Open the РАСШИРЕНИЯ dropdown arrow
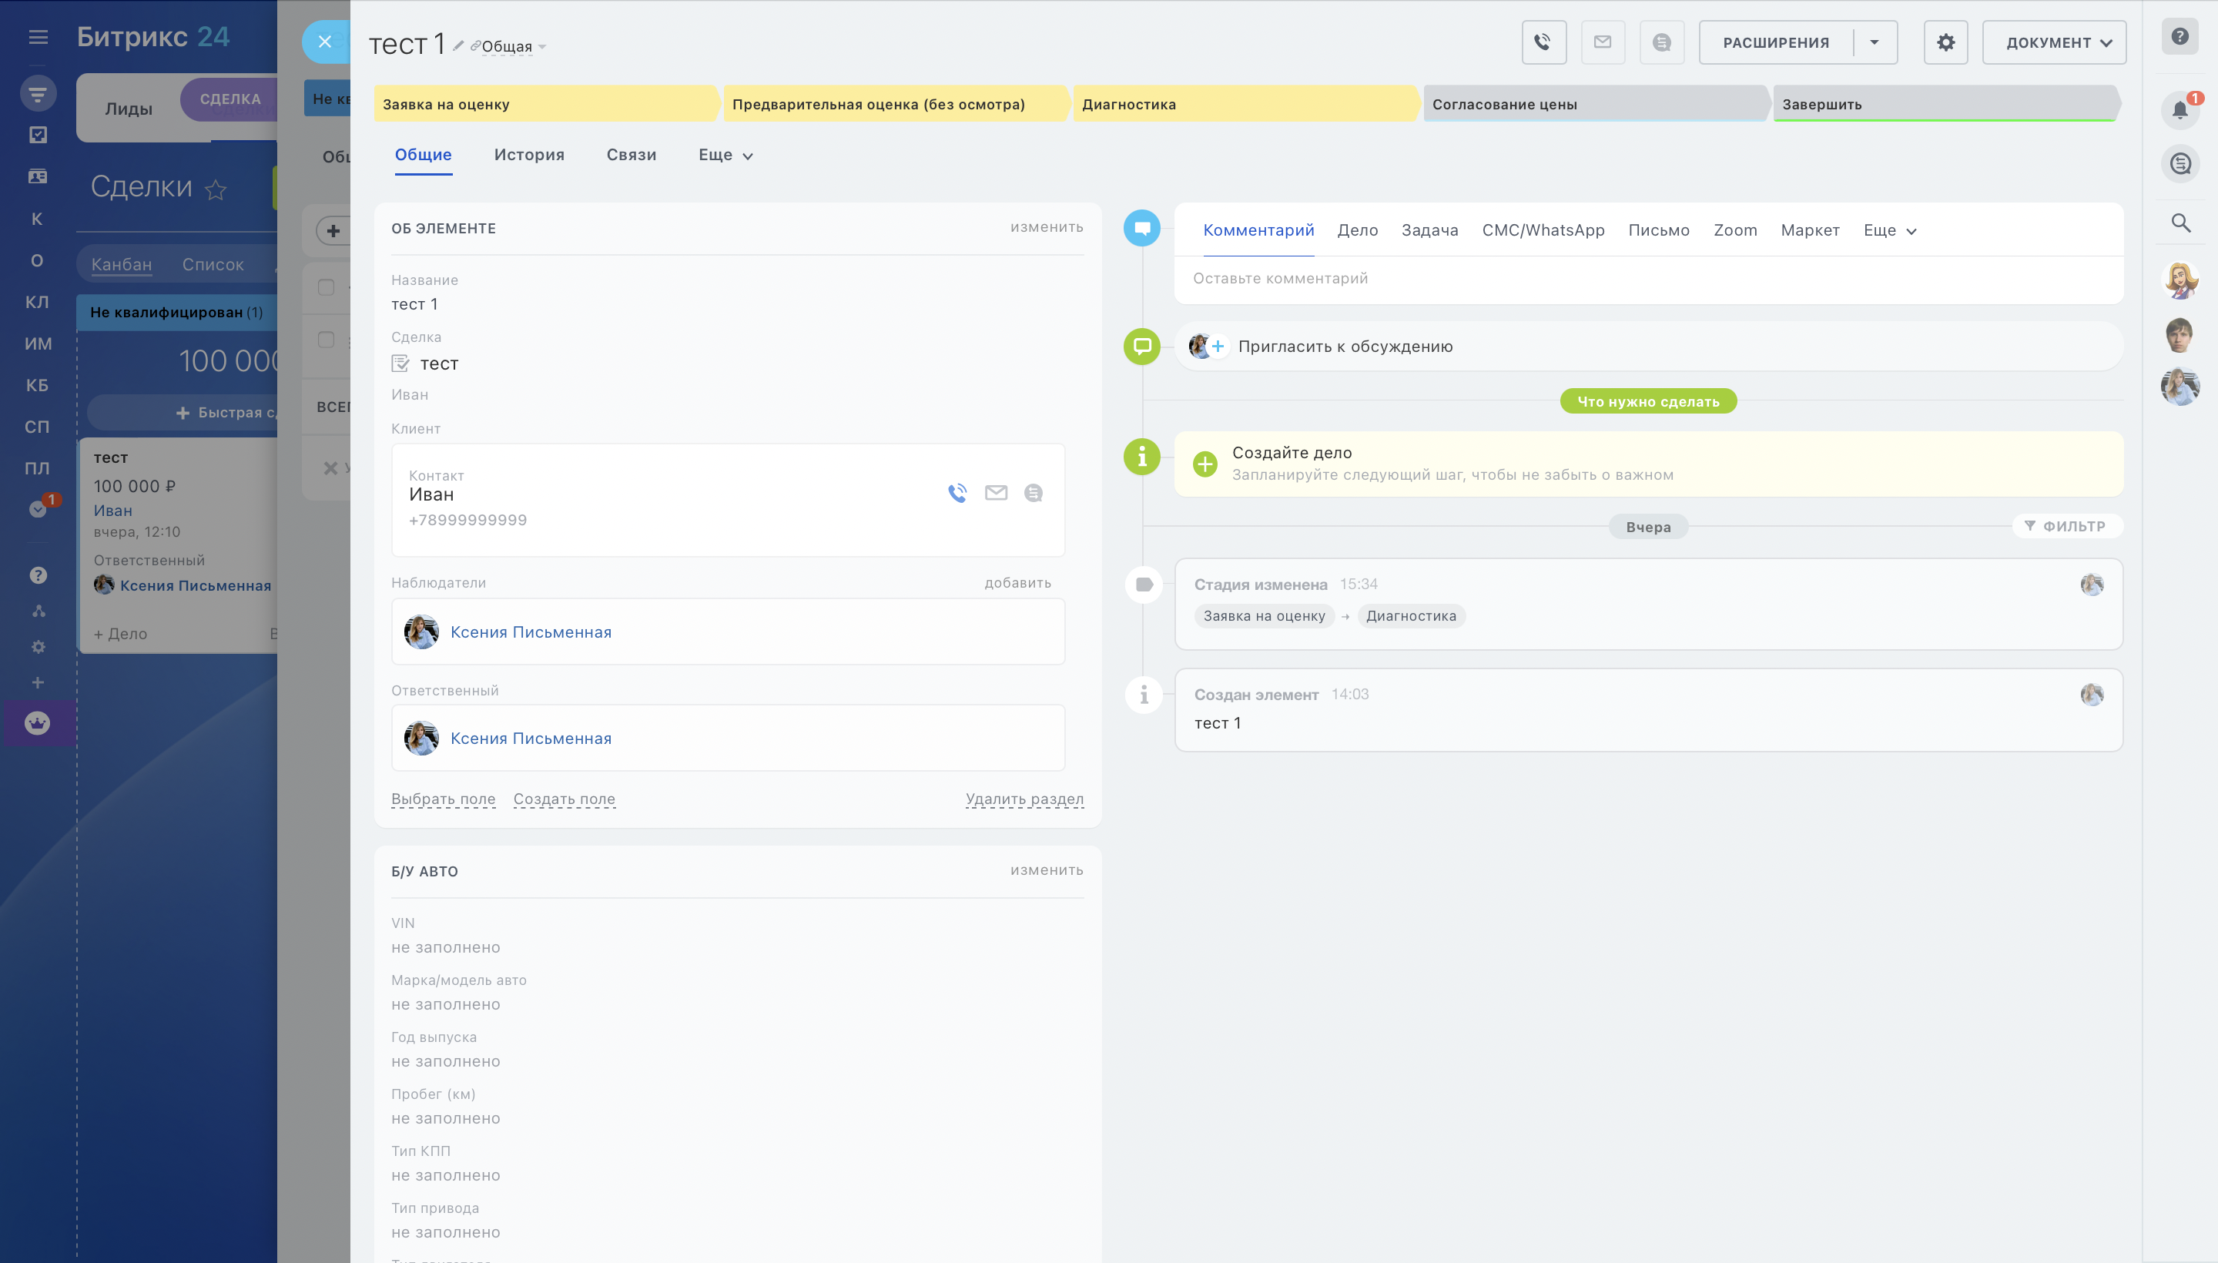2218x1263 pixels. click(x=1875, y=42)
